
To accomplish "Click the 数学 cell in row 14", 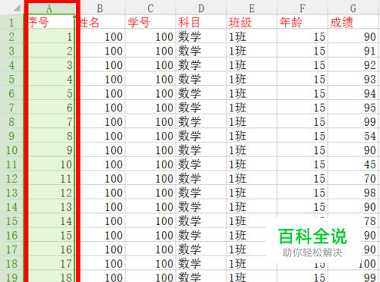I will [x=201, y=207].
